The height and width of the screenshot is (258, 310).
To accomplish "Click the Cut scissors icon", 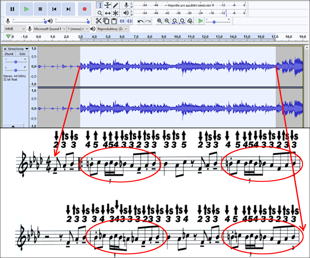I will [98, 21].
